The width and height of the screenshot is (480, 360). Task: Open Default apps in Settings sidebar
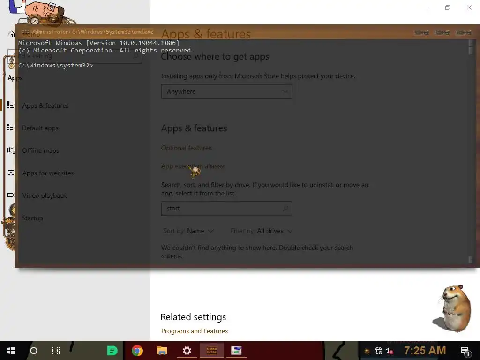click(40, 128)
